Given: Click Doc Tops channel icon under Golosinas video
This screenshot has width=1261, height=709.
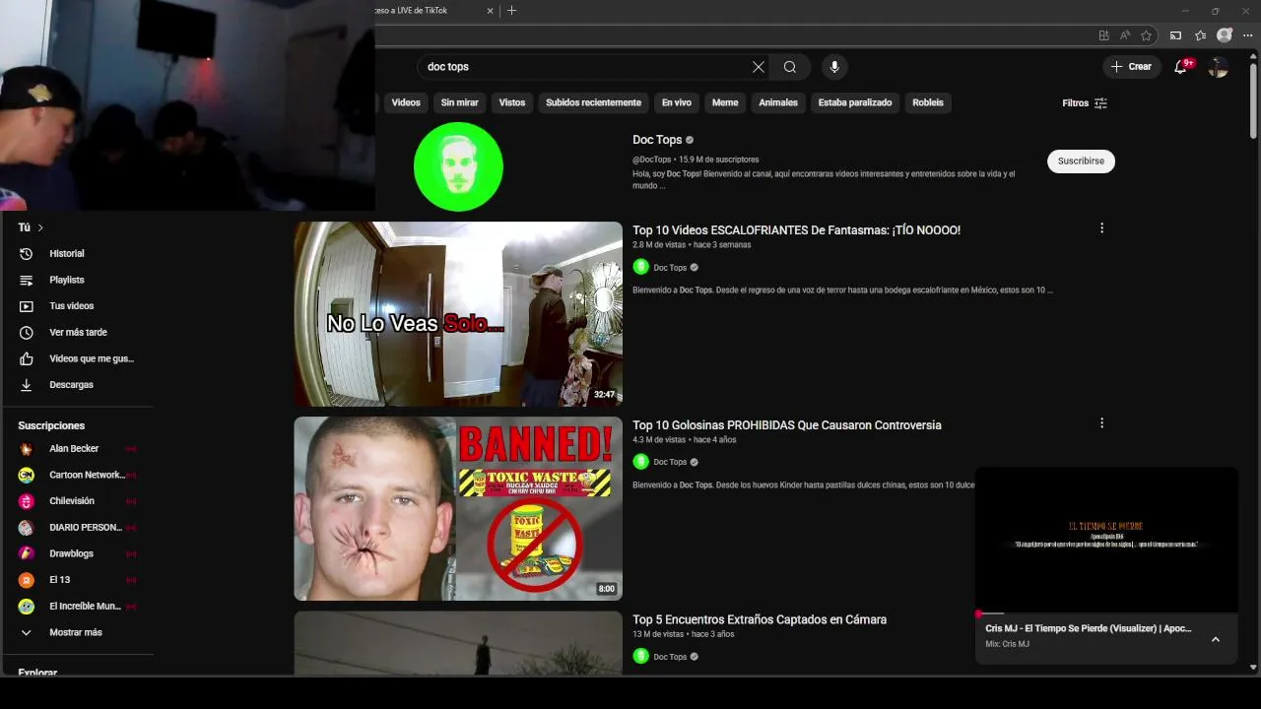Looking at the screenshot, I should tap(640, 462).
